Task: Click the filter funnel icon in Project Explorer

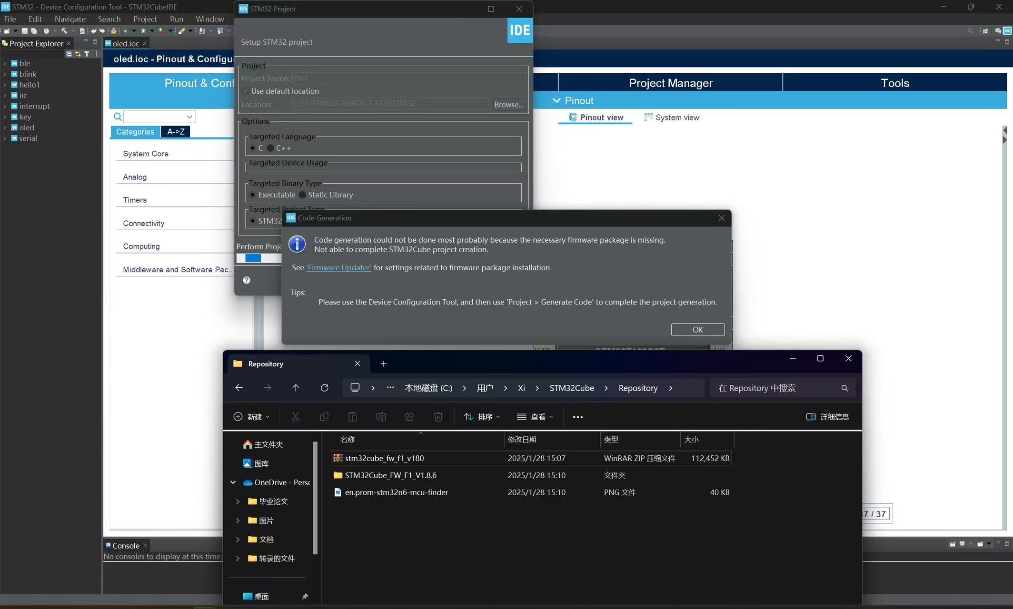Action: click(87, 54)
